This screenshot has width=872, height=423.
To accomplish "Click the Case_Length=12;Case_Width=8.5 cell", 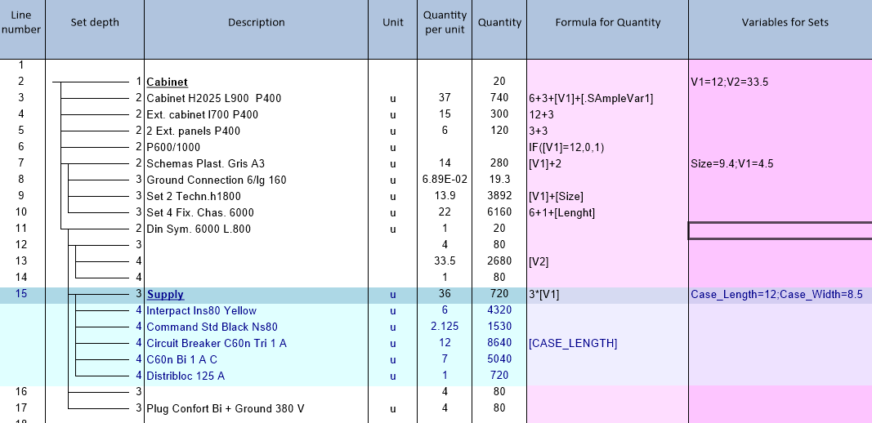I will pos(776,295).
